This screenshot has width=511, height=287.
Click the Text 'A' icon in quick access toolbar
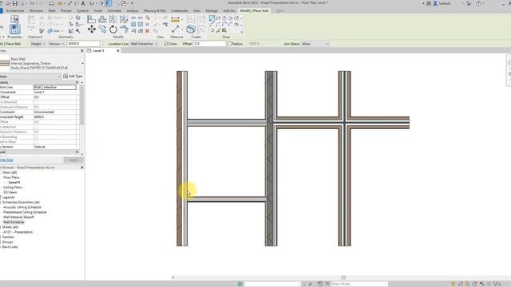[x=83, y=3]
